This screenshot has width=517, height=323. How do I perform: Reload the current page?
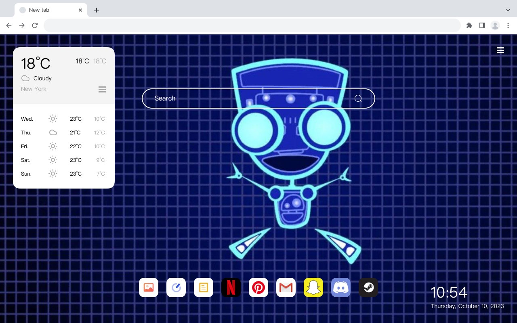pos(35,25)
